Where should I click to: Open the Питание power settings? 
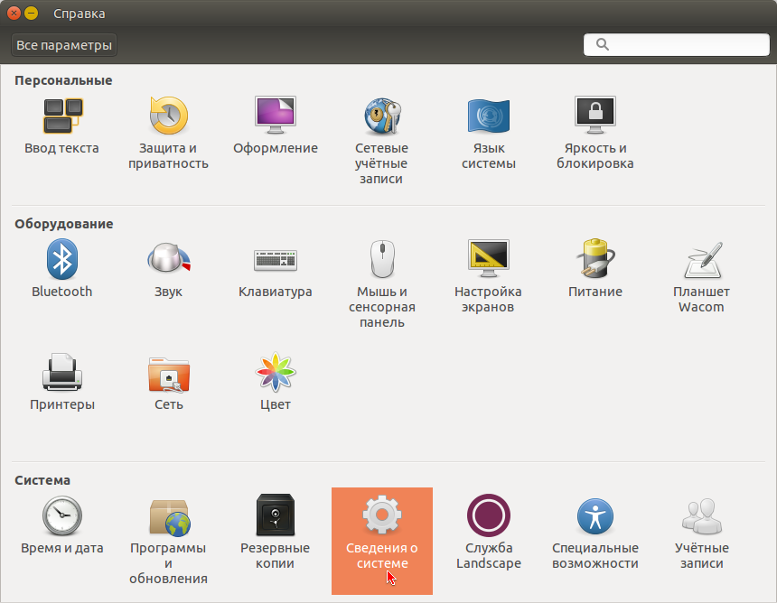(595, 269)
